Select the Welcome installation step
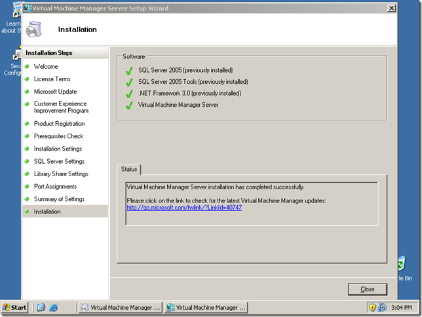The height and width of the screenshot is (317, 422). [46, 66]
